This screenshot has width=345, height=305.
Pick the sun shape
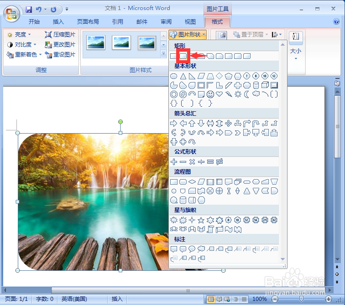(238, 94)
